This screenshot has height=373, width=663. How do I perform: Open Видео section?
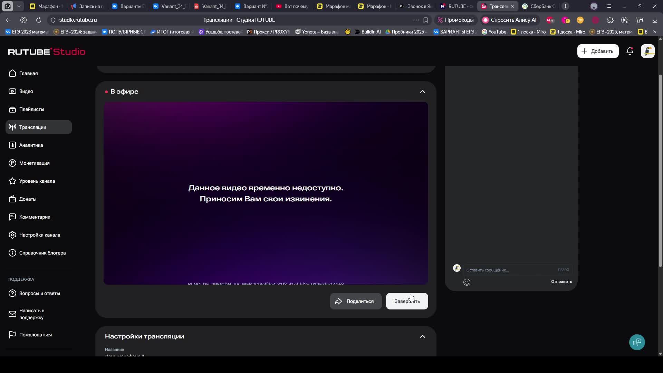coord(39,91)
